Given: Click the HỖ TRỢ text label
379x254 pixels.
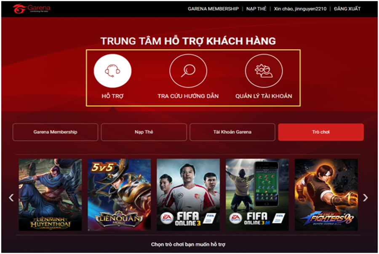Looking at the screenshot, I should (112, 96).
